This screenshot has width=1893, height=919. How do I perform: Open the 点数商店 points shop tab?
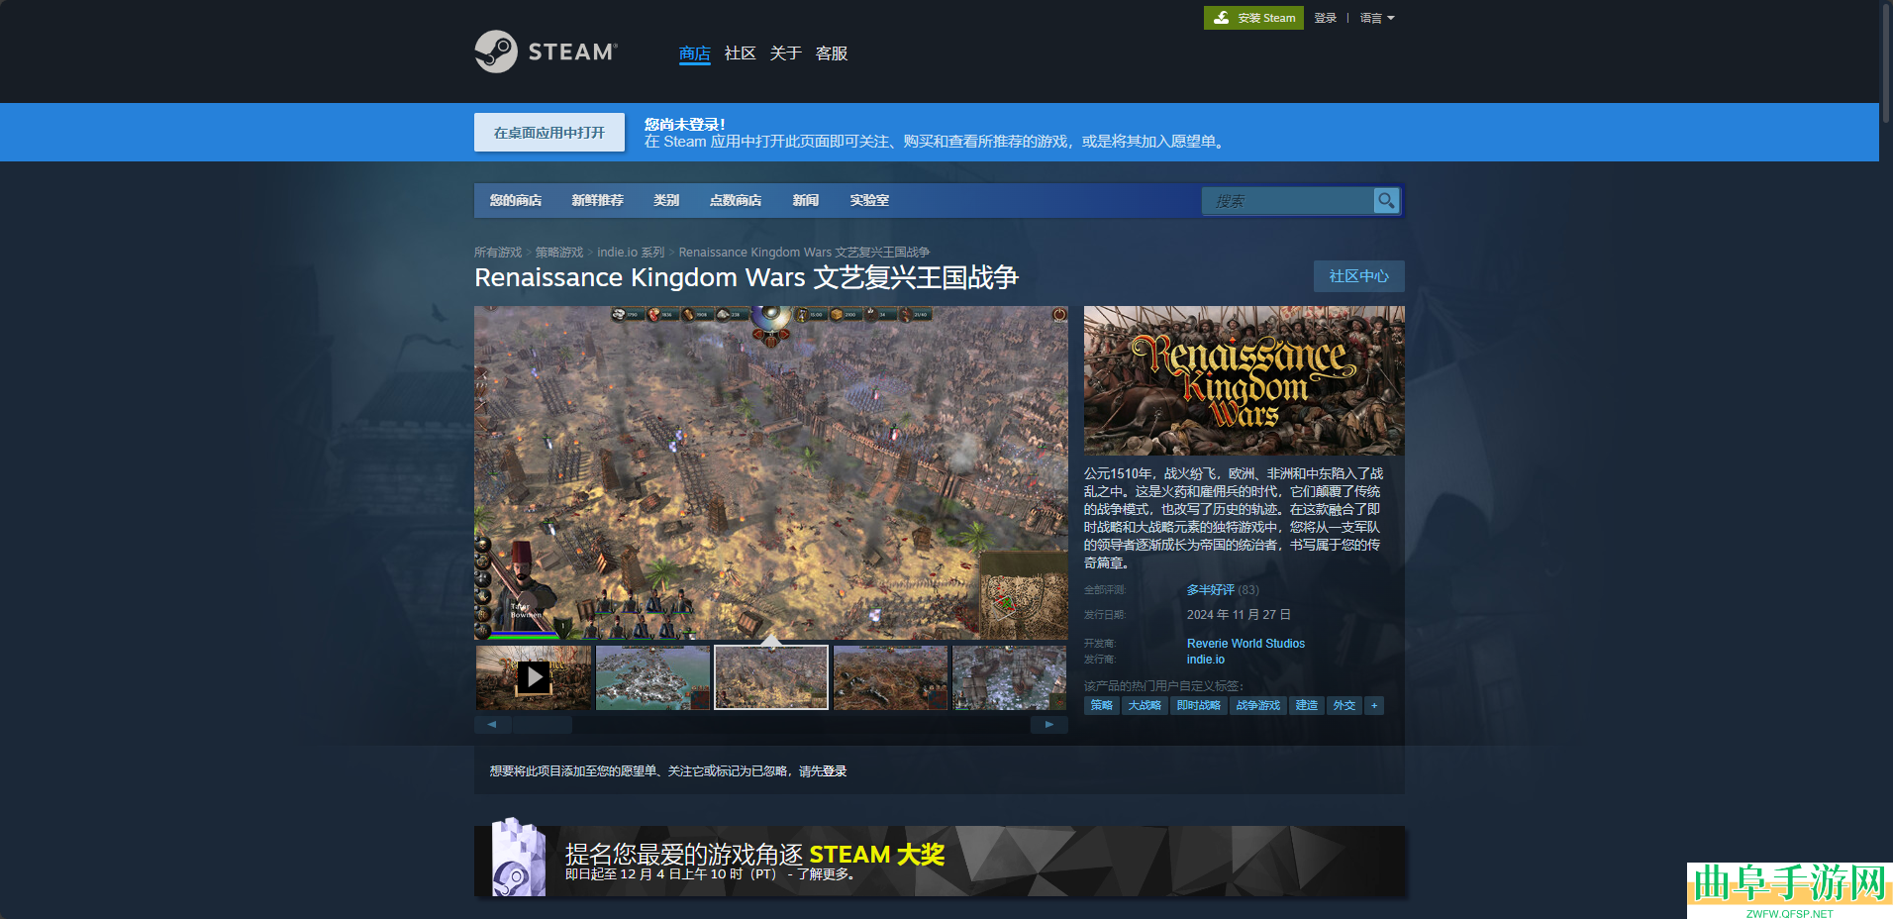click(x=736, y=200)
